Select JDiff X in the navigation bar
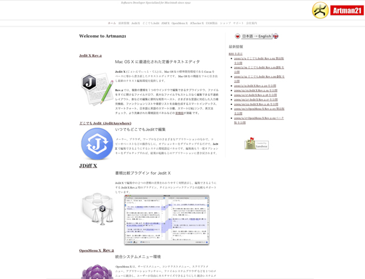The height and width of the screenshot is (279, 365). pos(165,23)
